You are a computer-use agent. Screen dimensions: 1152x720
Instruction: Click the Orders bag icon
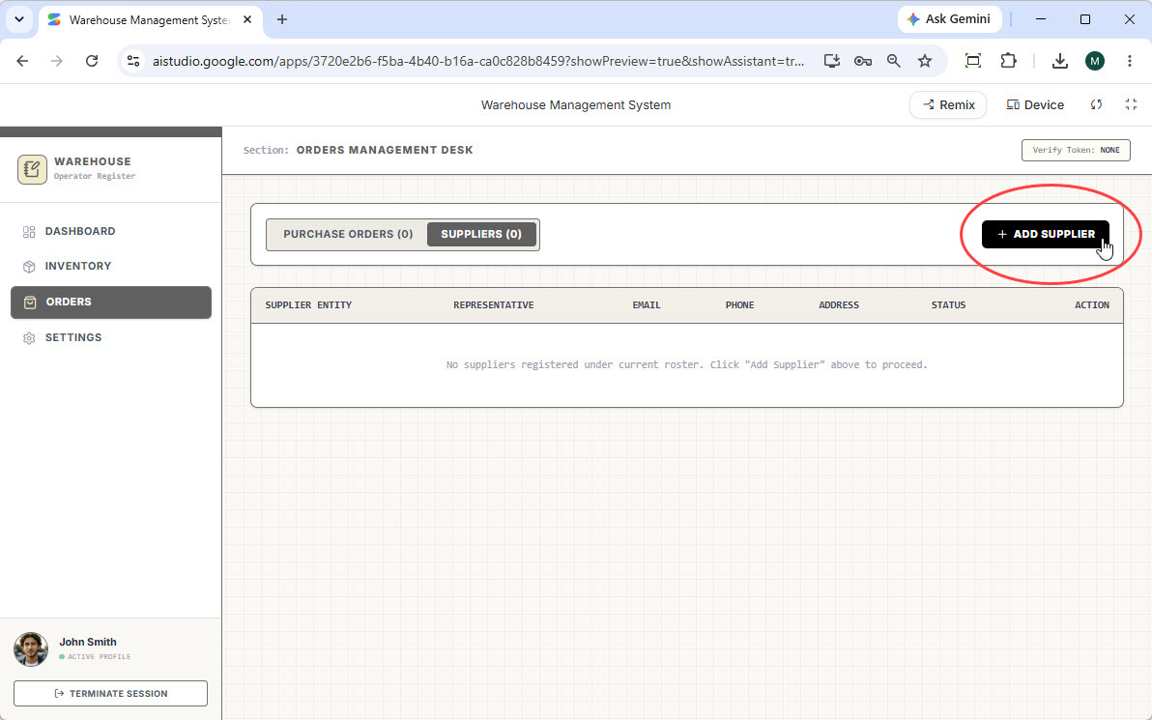coord(30,302)
